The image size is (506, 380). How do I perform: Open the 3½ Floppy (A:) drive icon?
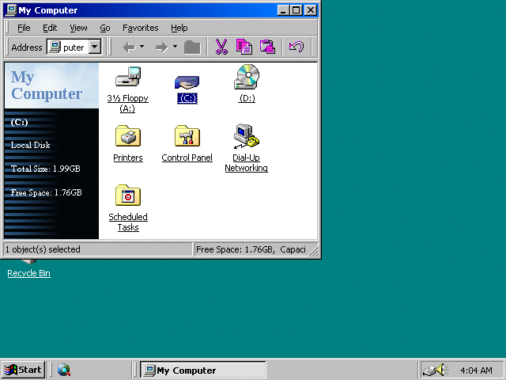click(x=128, y=76)
